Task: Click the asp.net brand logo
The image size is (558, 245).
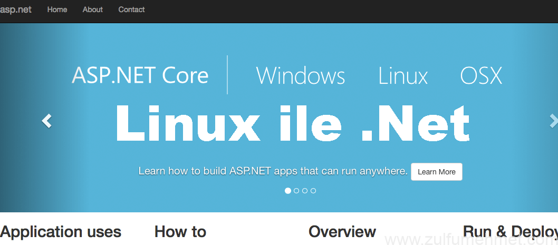Action: click(16, 9)
